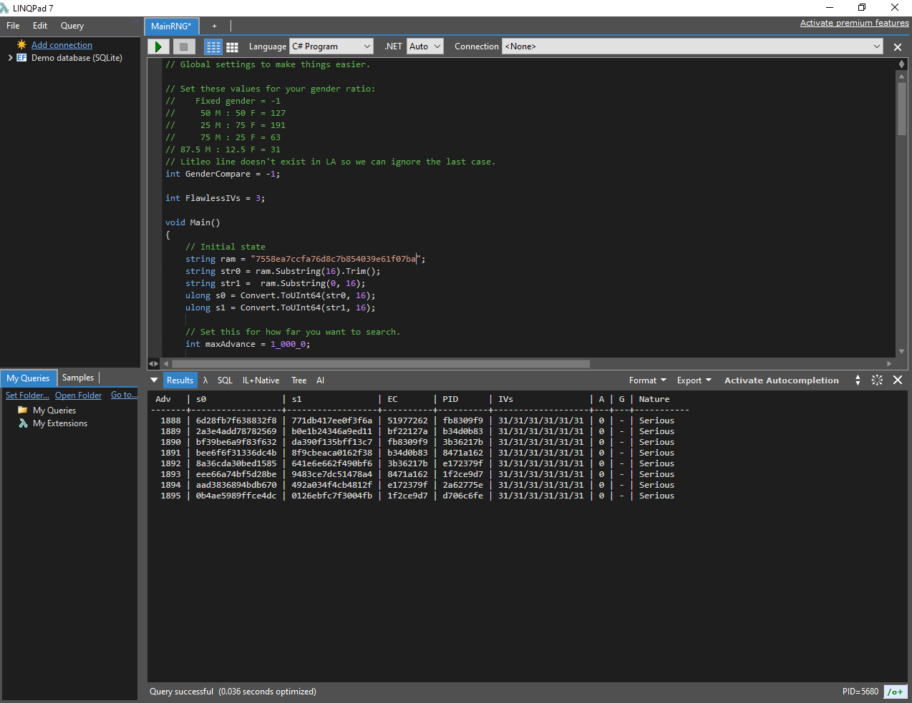Click the editor scroll right arrow
Image resolution: width=912 pixels, height=703 pixels.
[890, 363]
